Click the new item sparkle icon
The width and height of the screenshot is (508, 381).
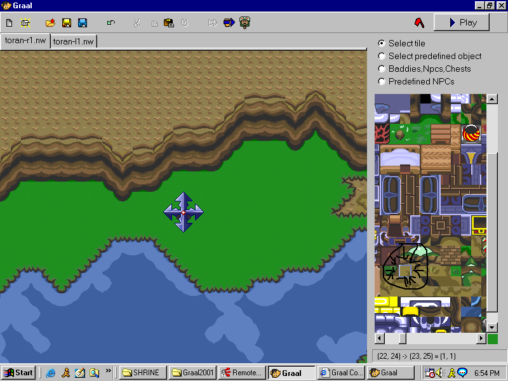point(25,23)
